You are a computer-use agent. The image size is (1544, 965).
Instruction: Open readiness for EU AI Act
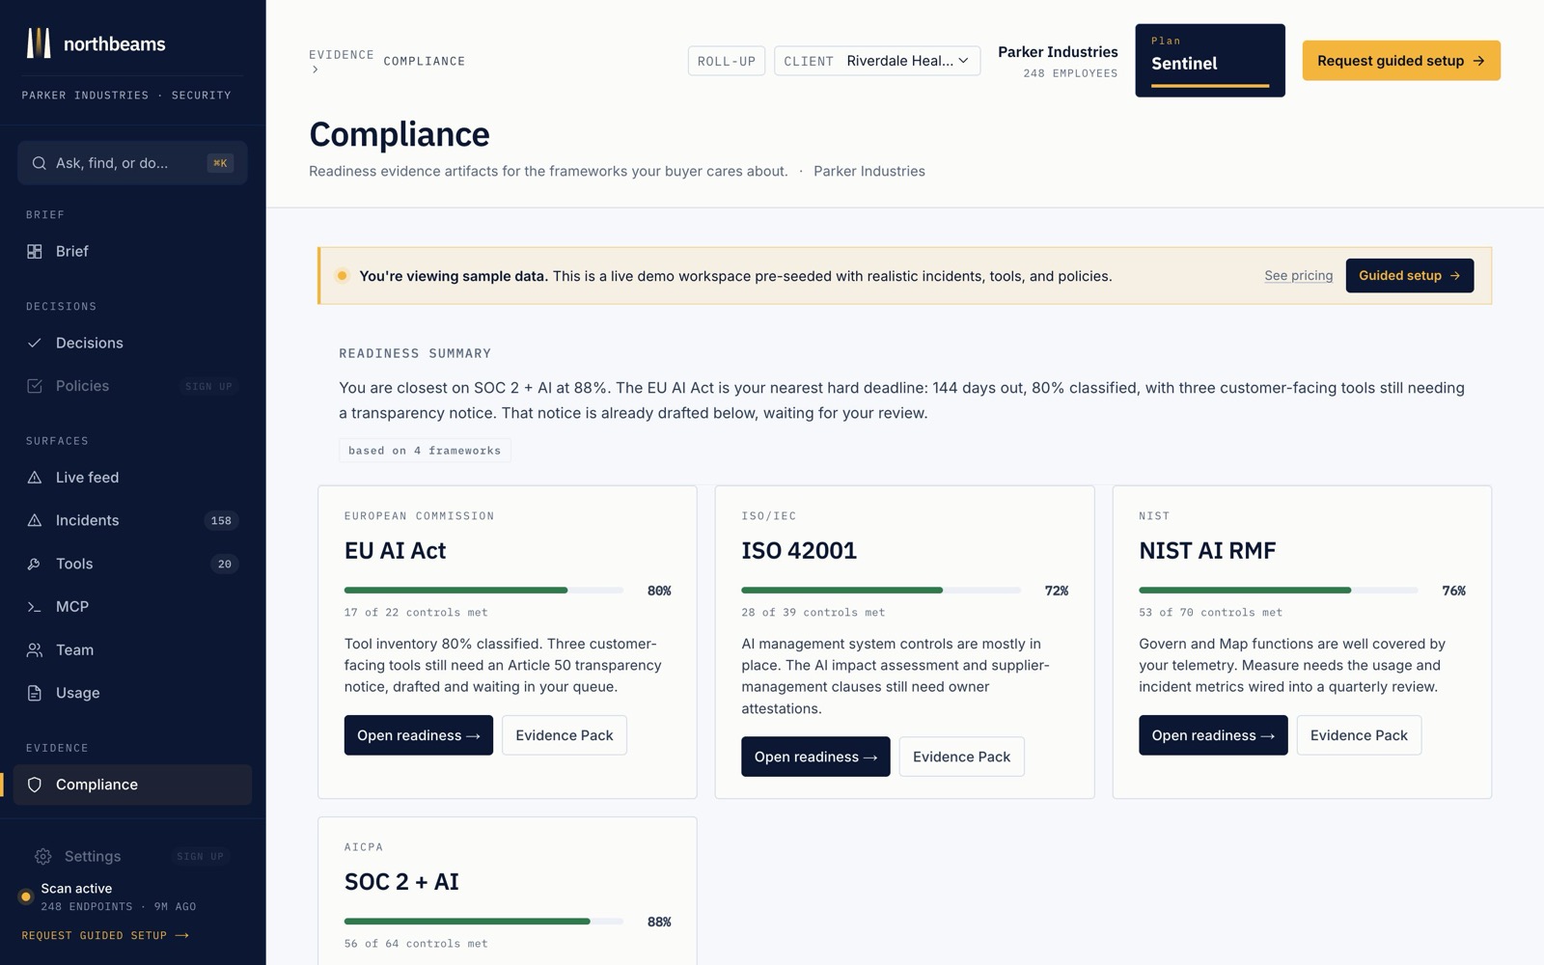point(419,735)
